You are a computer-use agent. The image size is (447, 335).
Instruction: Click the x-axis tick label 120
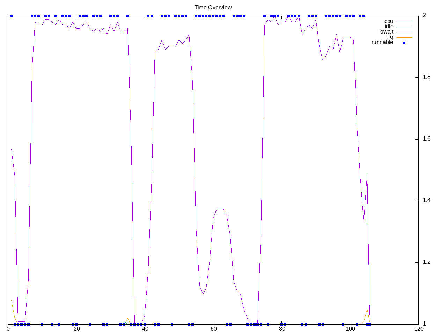coord(418,329)
